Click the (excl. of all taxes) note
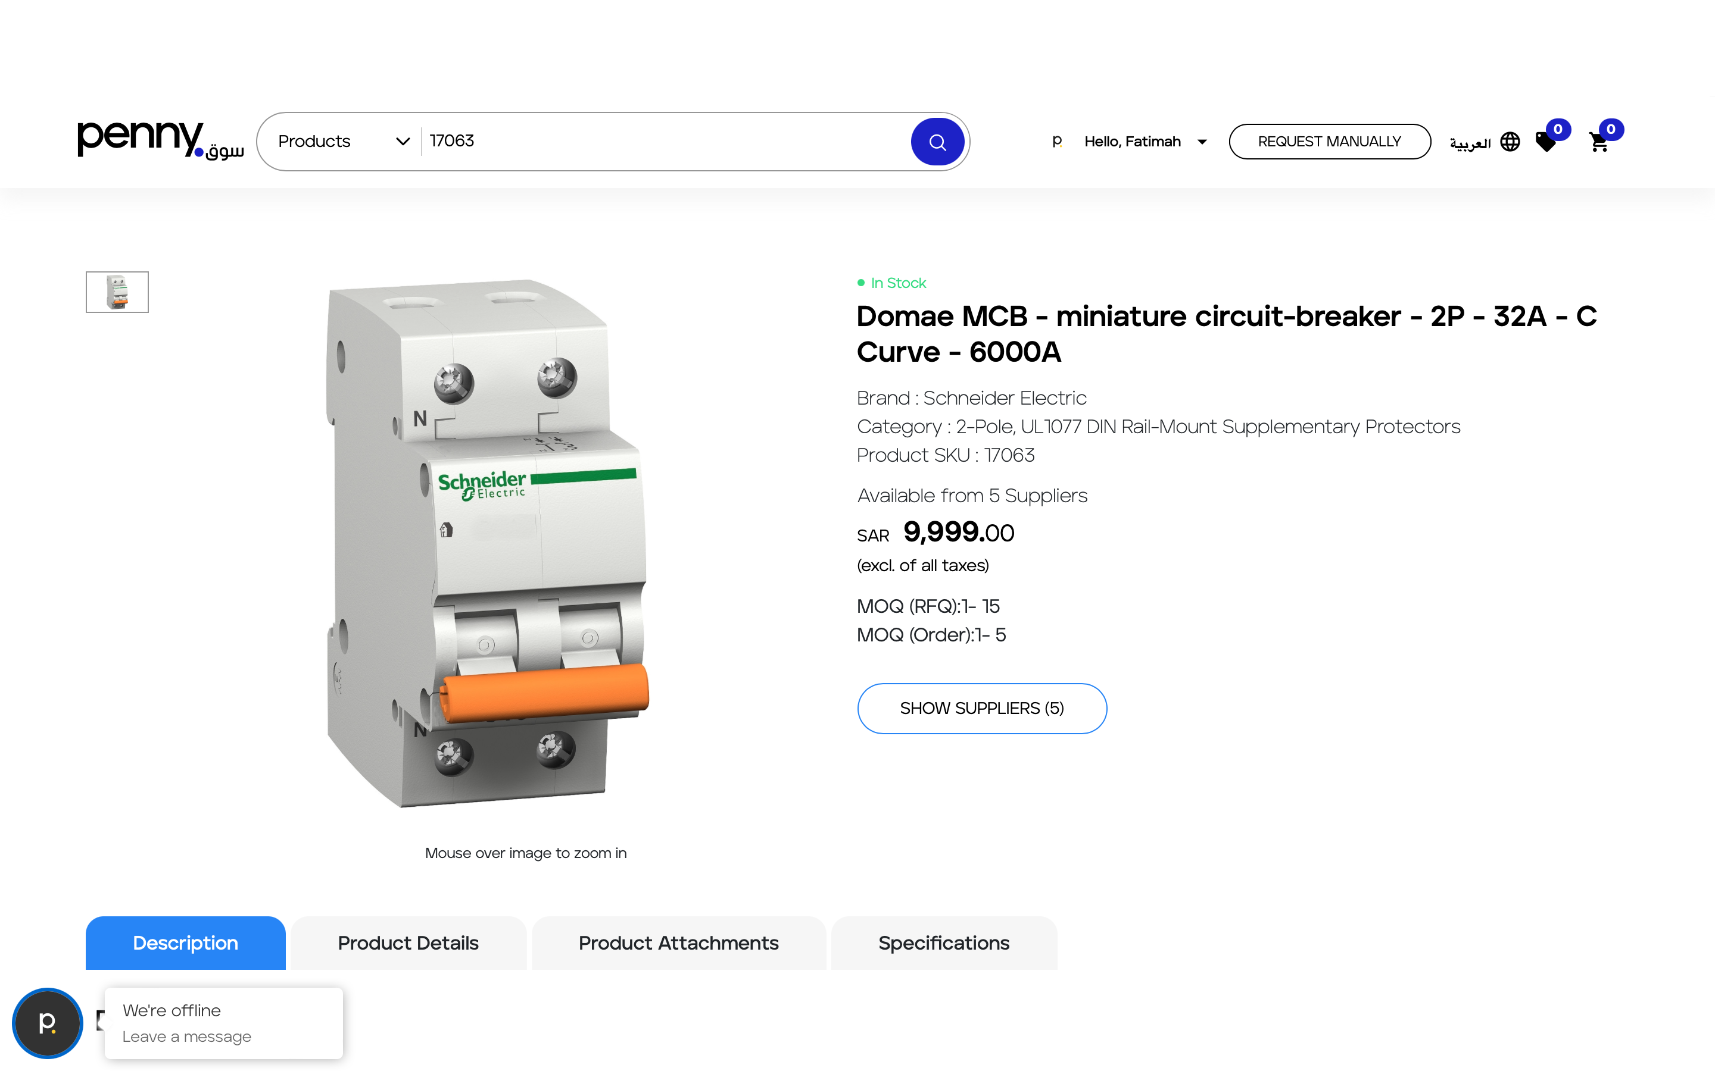 pyautogui.click(x=922, y=565)
